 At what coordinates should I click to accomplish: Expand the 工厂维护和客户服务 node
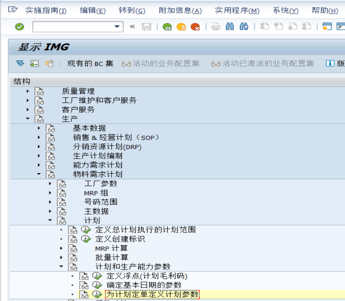click(x=28, y=100)
